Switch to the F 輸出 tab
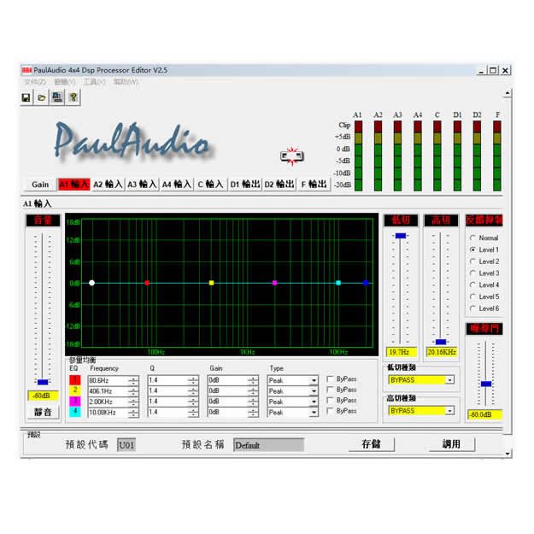 (x=314, y=185)
